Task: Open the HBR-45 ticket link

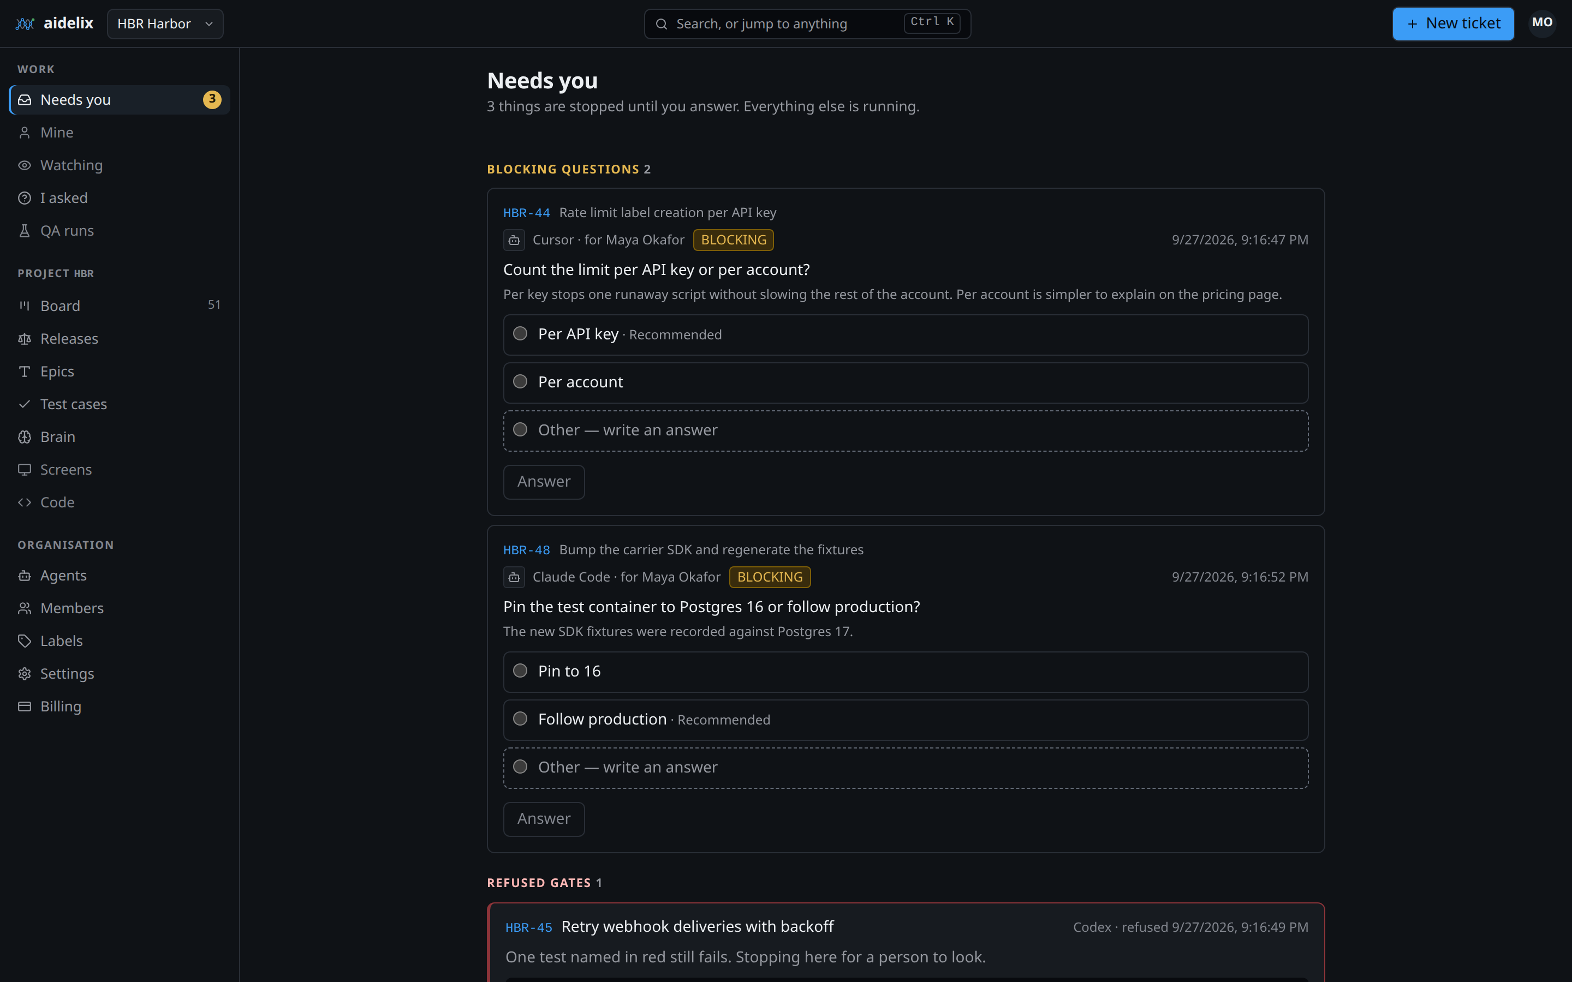Action: point(529,928)
